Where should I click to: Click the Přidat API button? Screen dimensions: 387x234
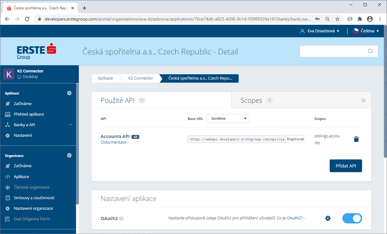(346, 166)
